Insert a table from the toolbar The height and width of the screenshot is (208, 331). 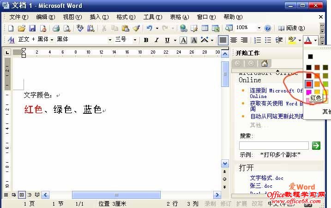tap(205, 28)
